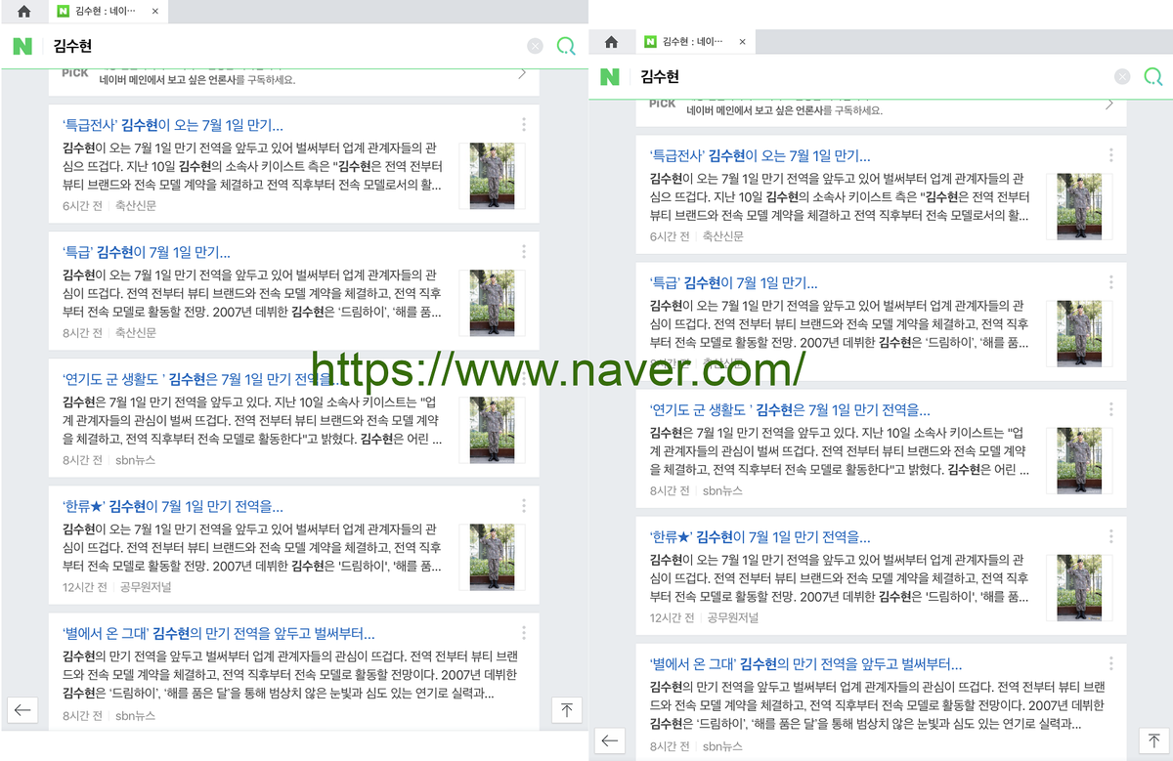Open the three-dot menu of the '특급' 김수현이 article, right window
Screen dimensions: 1173x761
pos(1111,281)
